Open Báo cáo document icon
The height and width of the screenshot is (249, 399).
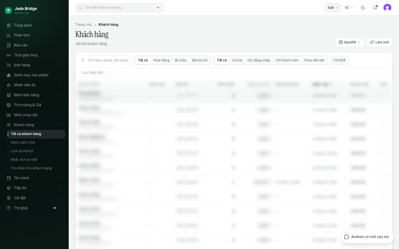[9, 45]
